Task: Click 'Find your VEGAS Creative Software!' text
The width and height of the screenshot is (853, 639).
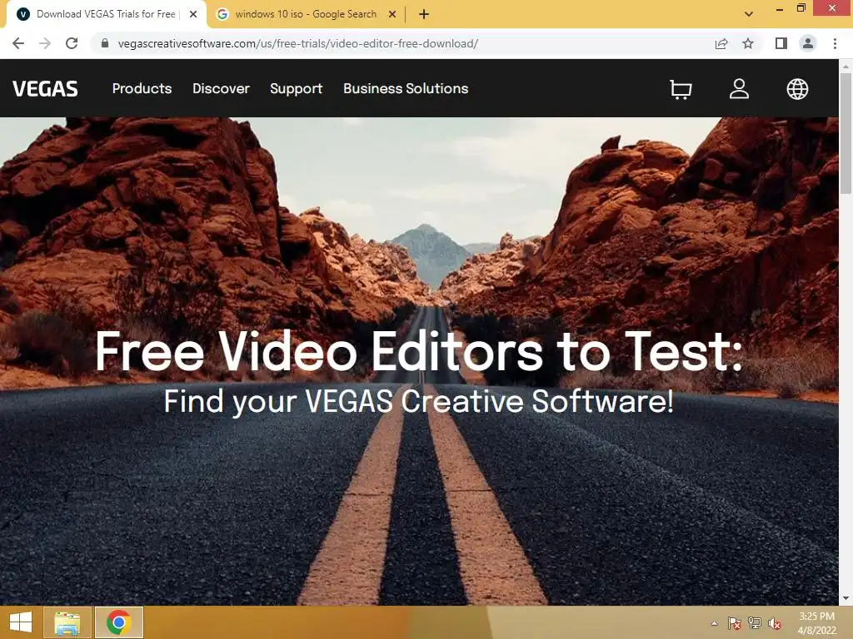Action: coord(419,402)
